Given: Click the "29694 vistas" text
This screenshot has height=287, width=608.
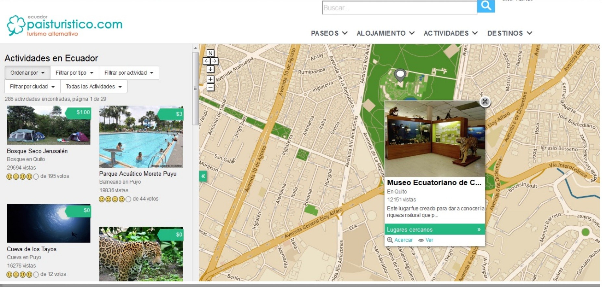Looking at the screenshot, I should (x=21, y=168).
